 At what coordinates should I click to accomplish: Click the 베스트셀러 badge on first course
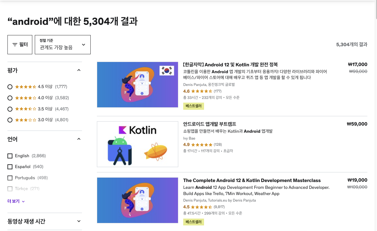(x=193, y=106)
